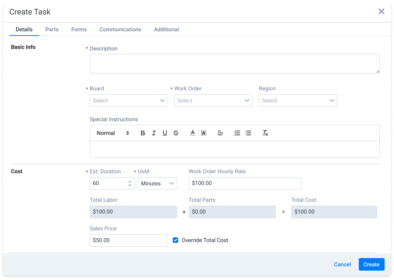
Task: Change the UoM Minutes dropdown
Action: [157, 183]
